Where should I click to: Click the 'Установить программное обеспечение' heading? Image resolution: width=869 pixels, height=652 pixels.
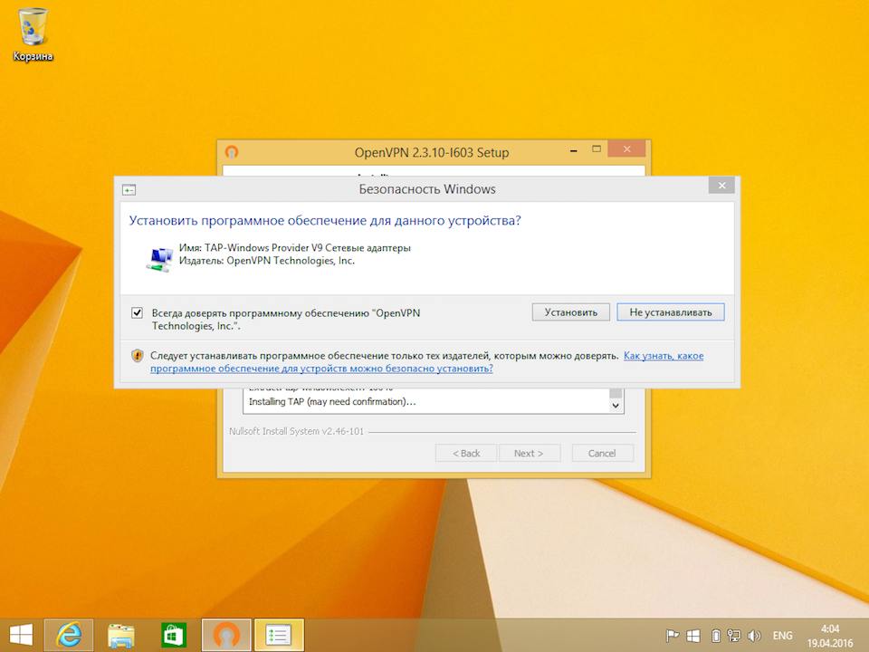pos(325,221)
